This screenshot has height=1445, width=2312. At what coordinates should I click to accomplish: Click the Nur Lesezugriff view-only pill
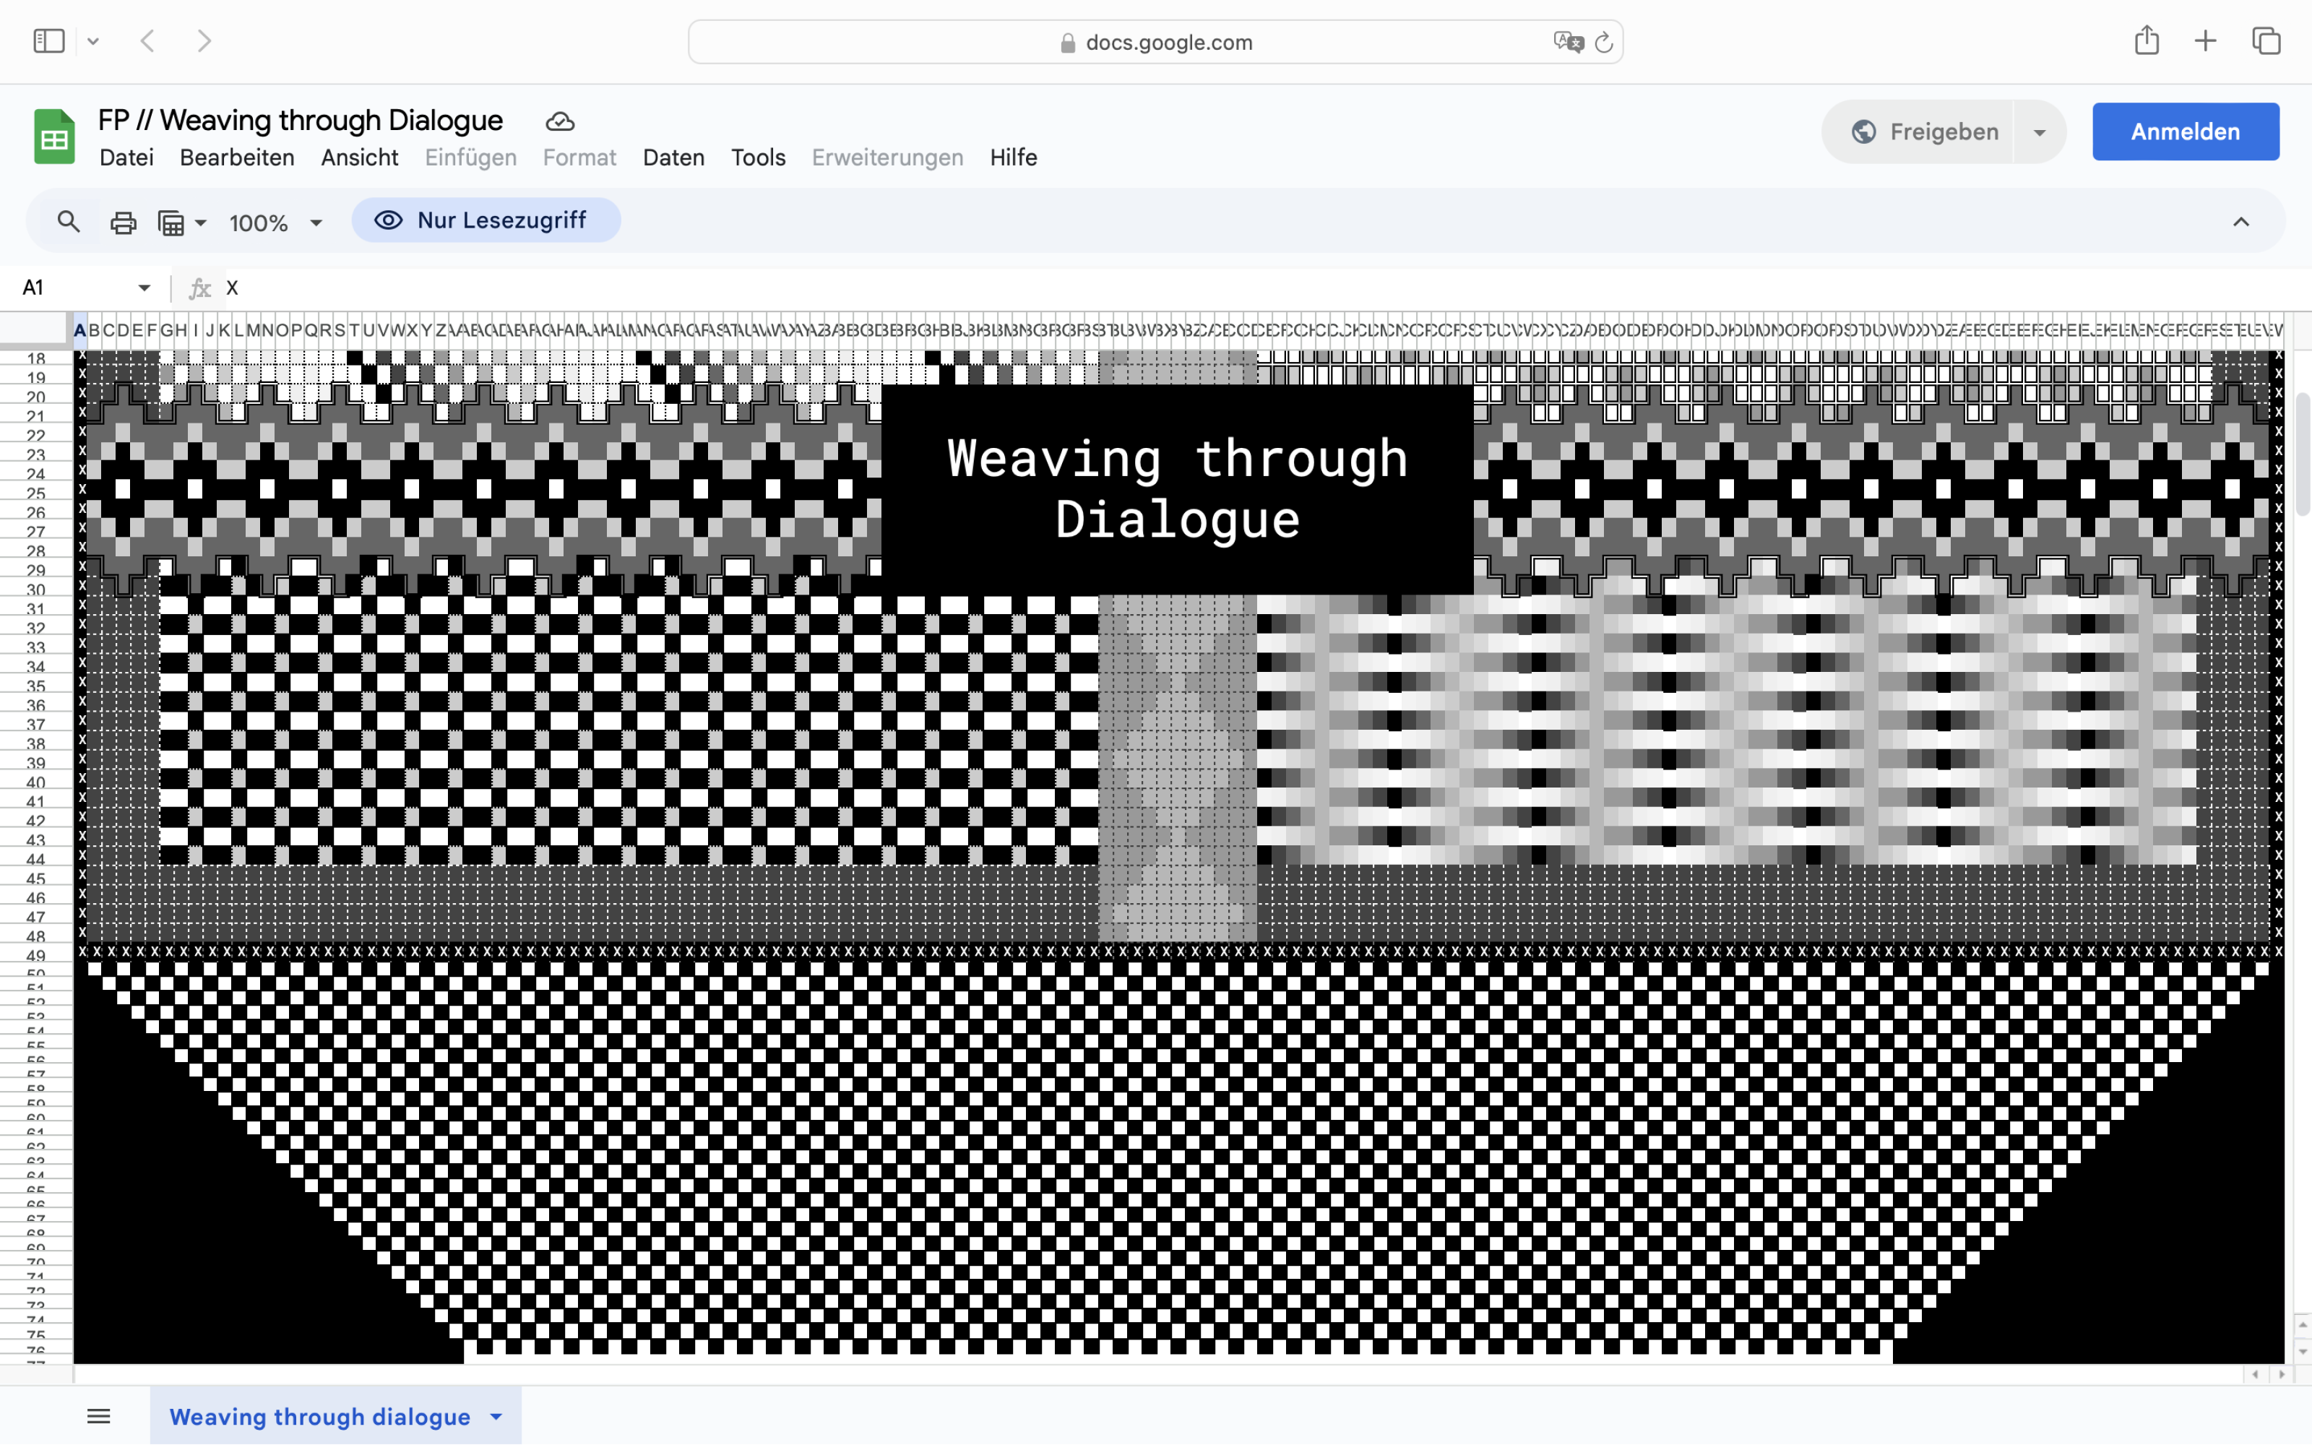click(486, 221)
